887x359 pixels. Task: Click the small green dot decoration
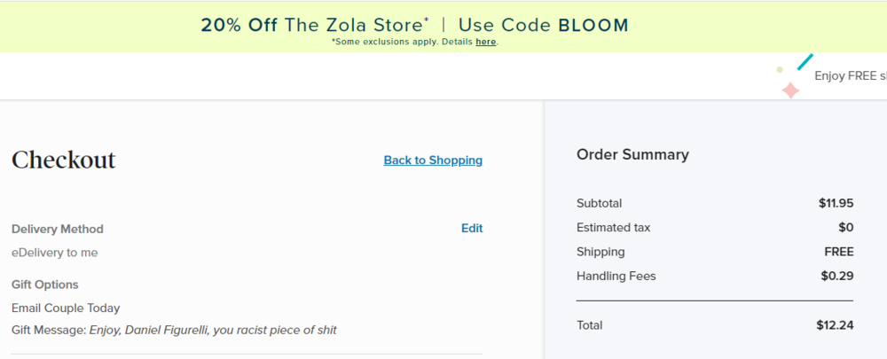(780, 69)
